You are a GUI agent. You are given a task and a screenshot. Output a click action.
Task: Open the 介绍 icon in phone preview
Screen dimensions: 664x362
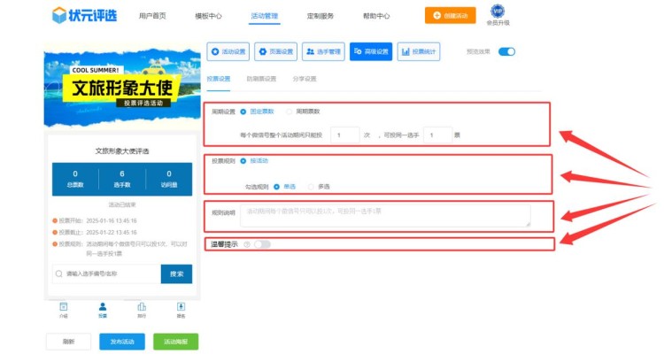pyautogui.click(x=63, y=306)
